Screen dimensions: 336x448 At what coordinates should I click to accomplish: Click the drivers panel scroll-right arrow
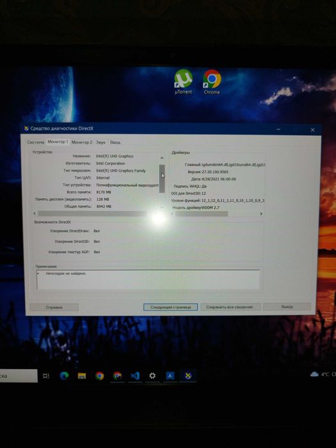[261, 213]
